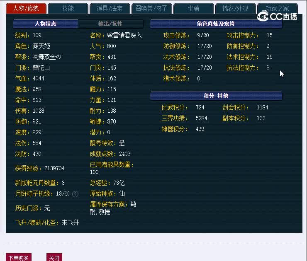
Task: Click the 新版乾元丹数量 value 3
Action: 63,183
